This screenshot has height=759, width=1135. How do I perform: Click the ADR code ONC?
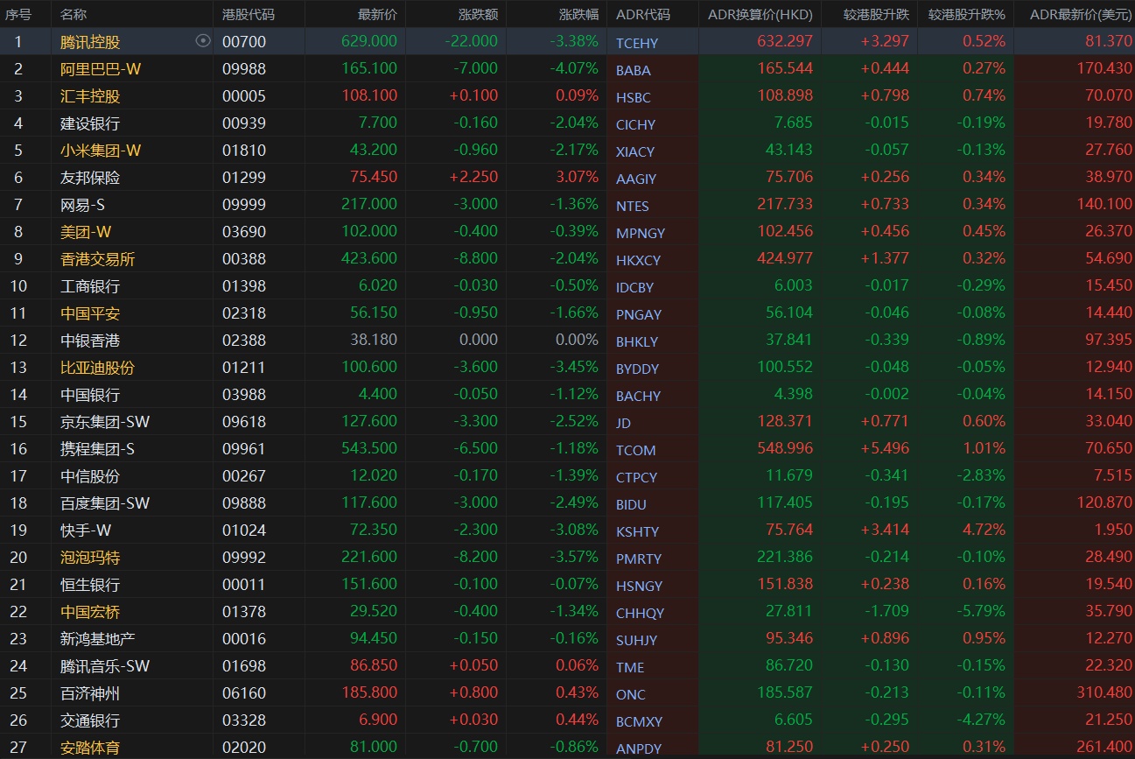(631, 694)
